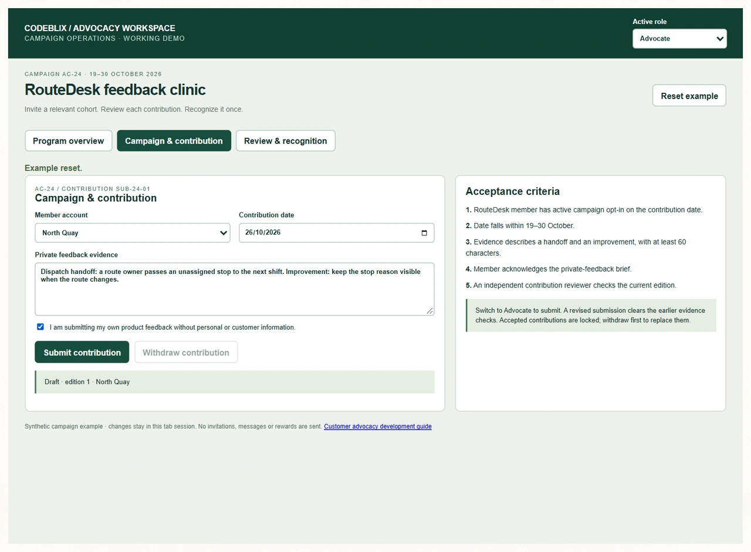The width and height of the screenshot is (751, 552).
Task: Go to the Review & recognition tab
Action: point(286,141)
